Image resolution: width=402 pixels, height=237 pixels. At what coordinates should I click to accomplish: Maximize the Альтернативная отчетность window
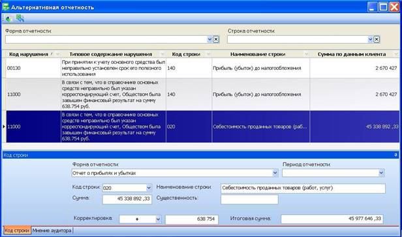click(x=383, y=7)
